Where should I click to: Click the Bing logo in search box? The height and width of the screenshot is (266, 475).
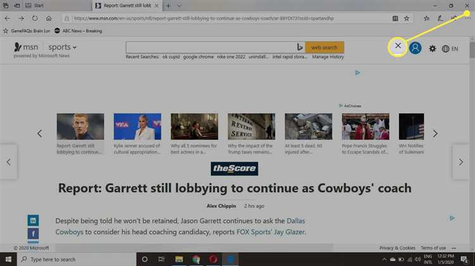(300, 47)
